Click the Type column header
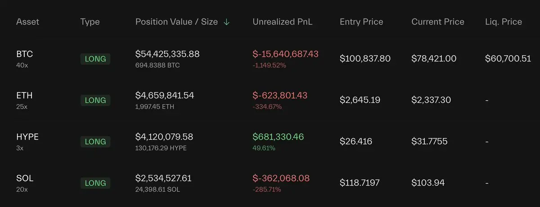This screenshot has height=207, width=540. coord(90,22)
